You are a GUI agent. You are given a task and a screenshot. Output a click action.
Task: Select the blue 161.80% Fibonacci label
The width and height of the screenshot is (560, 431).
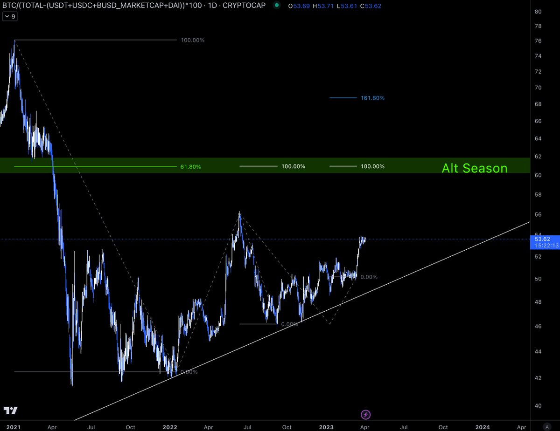pyautogui.click(x=372, y=98)
